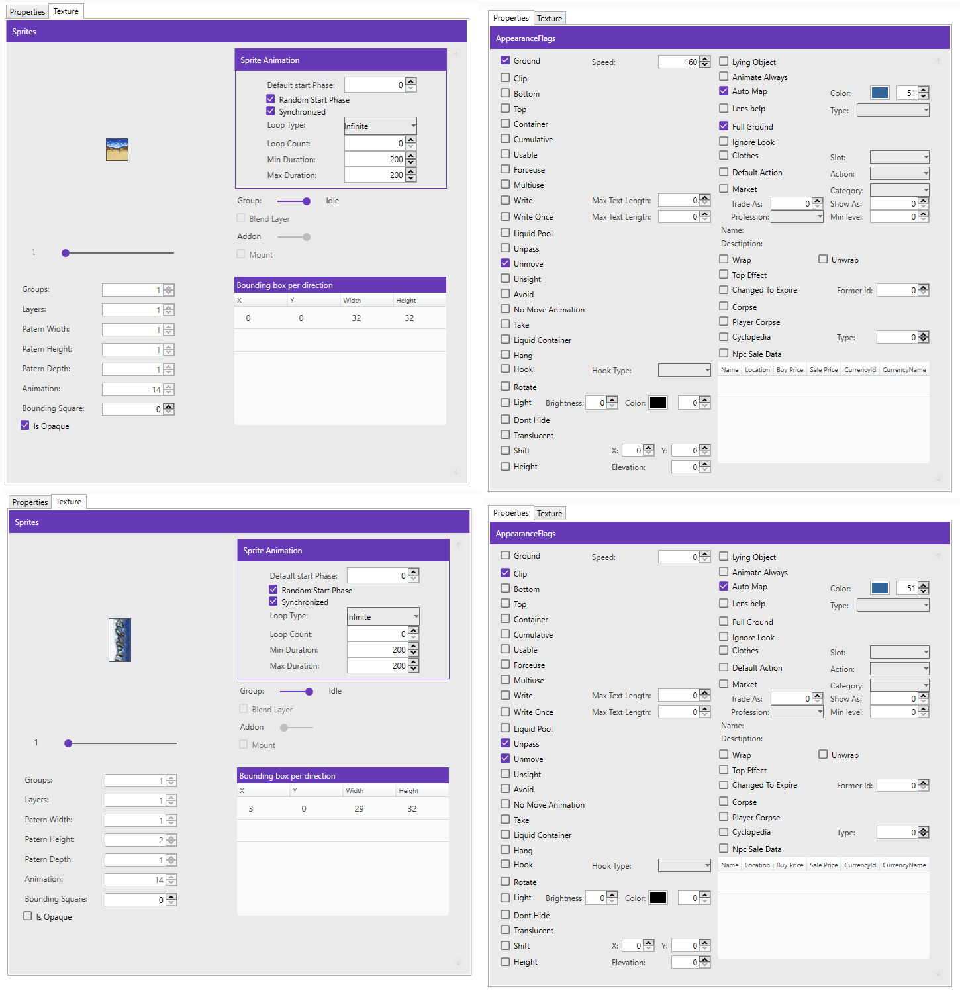This screenshot has width=960, height=997.
Task: Open the Auto Map color swatch
Action: pyautogui.click(x=879, y=93)
